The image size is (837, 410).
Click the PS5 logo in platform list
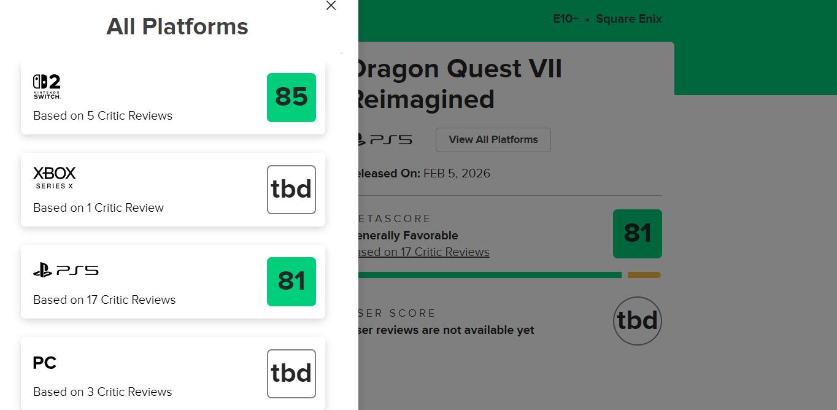pos(66,270)
